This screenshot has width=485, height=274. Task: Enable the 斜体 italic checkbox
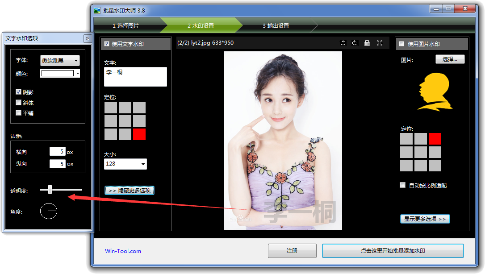[18, 103]
